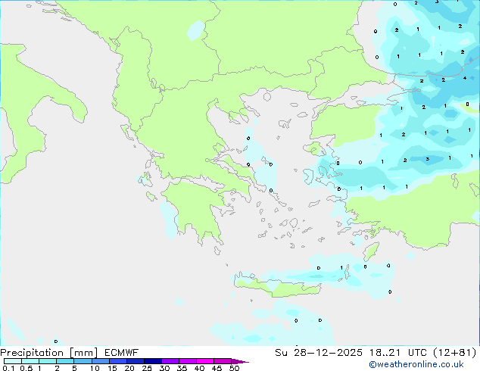
Task: Click the legend label "25"
Action: [x=147, y=368]
